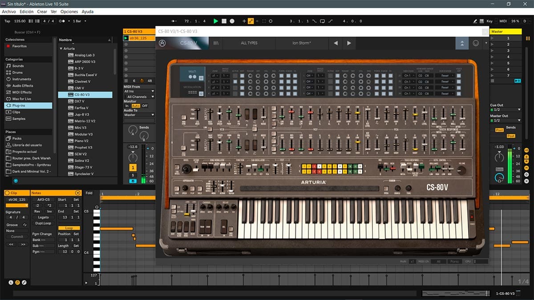This screenshot has height=300, width=534.
Task: Open the Clips category
Action: [x=16, y=112]
